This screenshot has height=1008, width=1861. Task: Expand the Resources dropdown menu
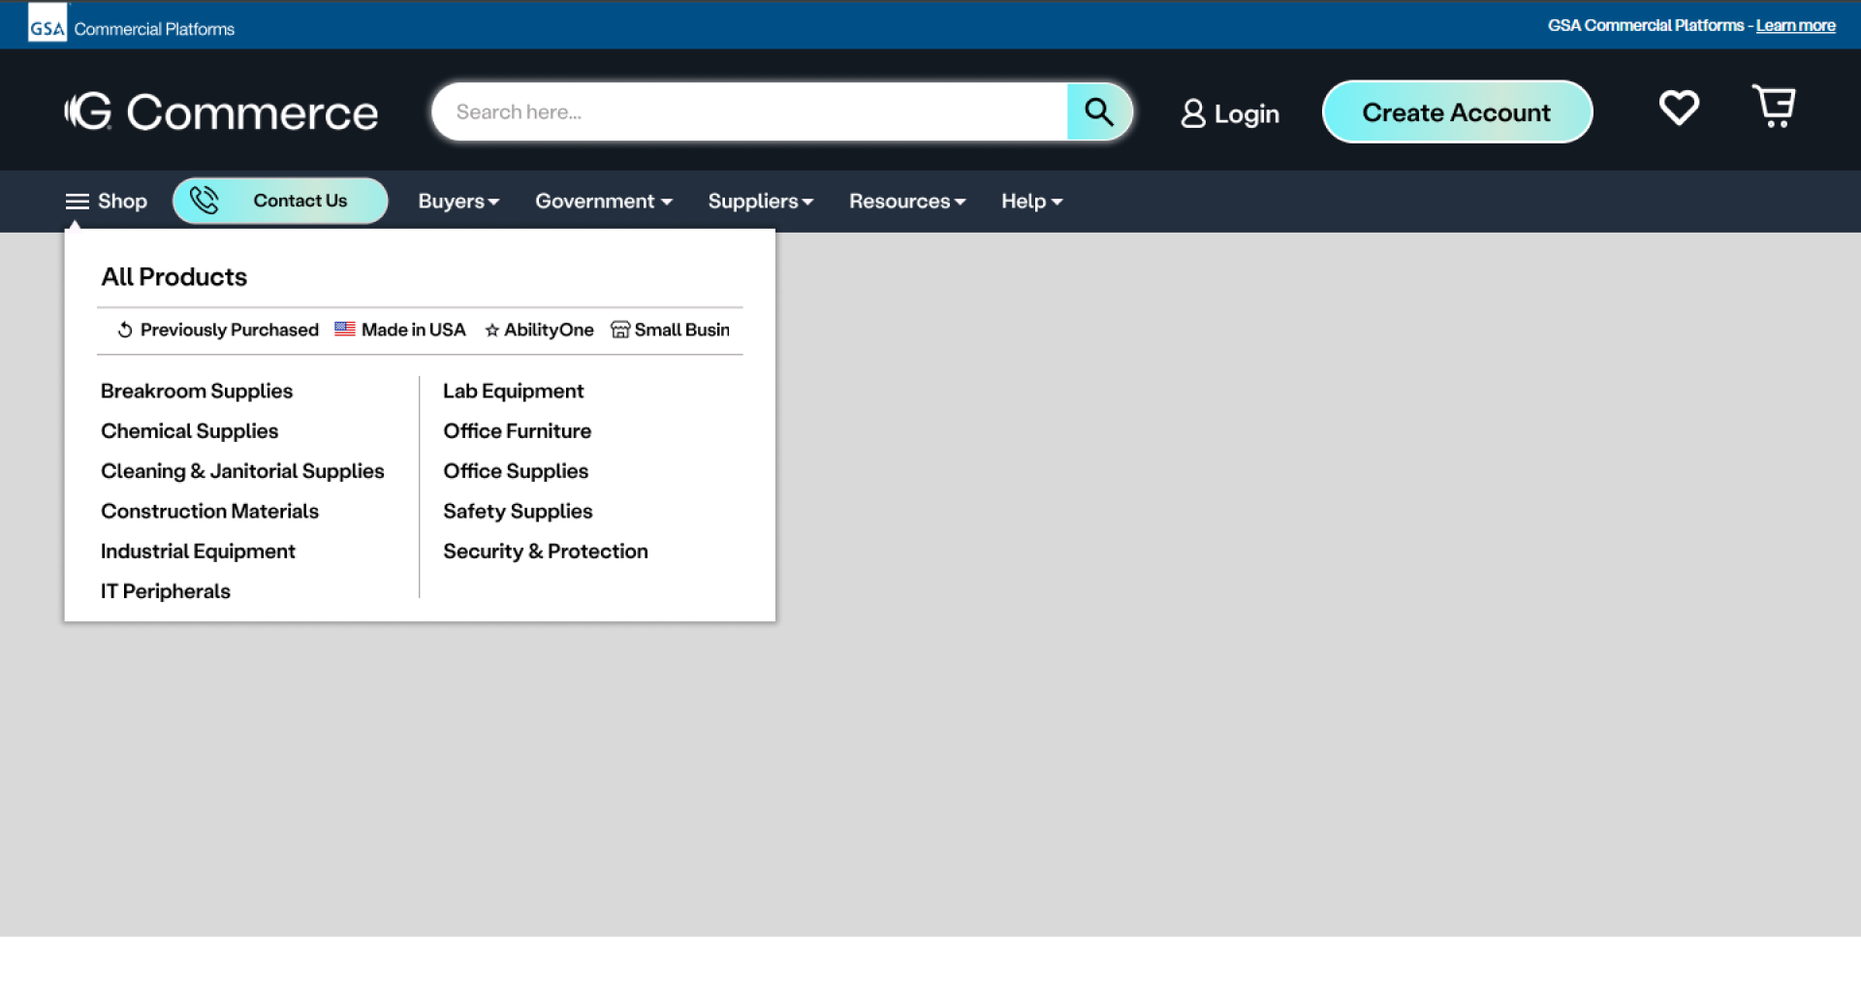pyautogui.click(x=907, y=202)
